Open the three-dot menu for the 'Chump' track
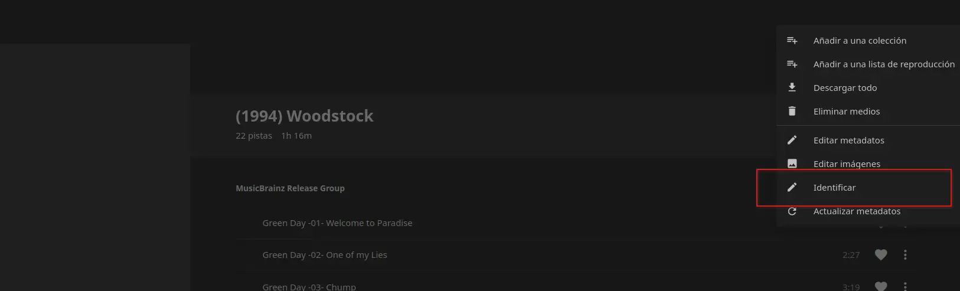Screen dimensions: 960x291 905,286
